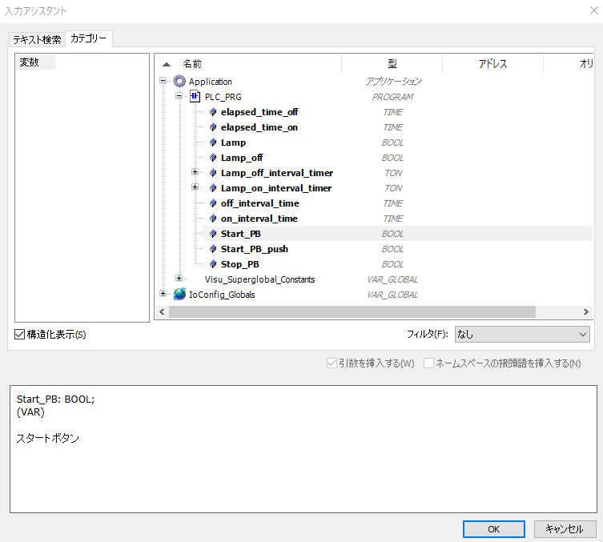The image size is (603, 542).
Task: Select the Lamp_off variable
Action: coord(242,158)
